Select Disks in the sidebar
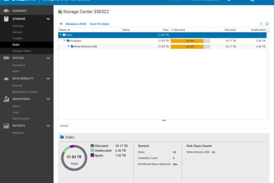The height and width of the screenshot is (183, 275). point(16,45)
